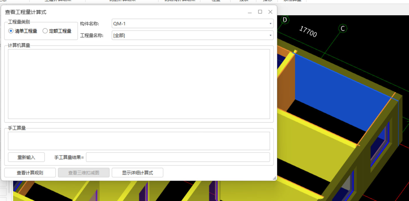Click the 查看计算规则 button
The height and width of the screenshot is (201, 409).
(30, 173)
